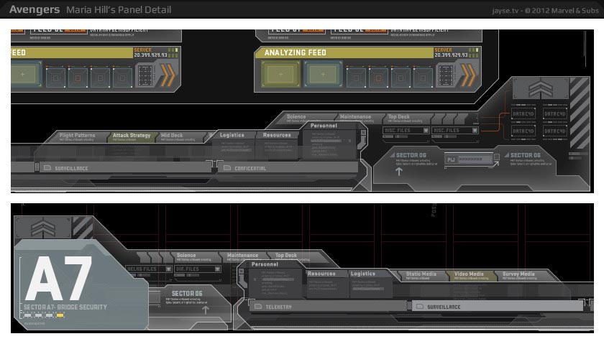This screenshot has width=604, height=344.
Task: Click the SECTOR A7- BRIDGE SECURITY label
Action: (65, 307)
